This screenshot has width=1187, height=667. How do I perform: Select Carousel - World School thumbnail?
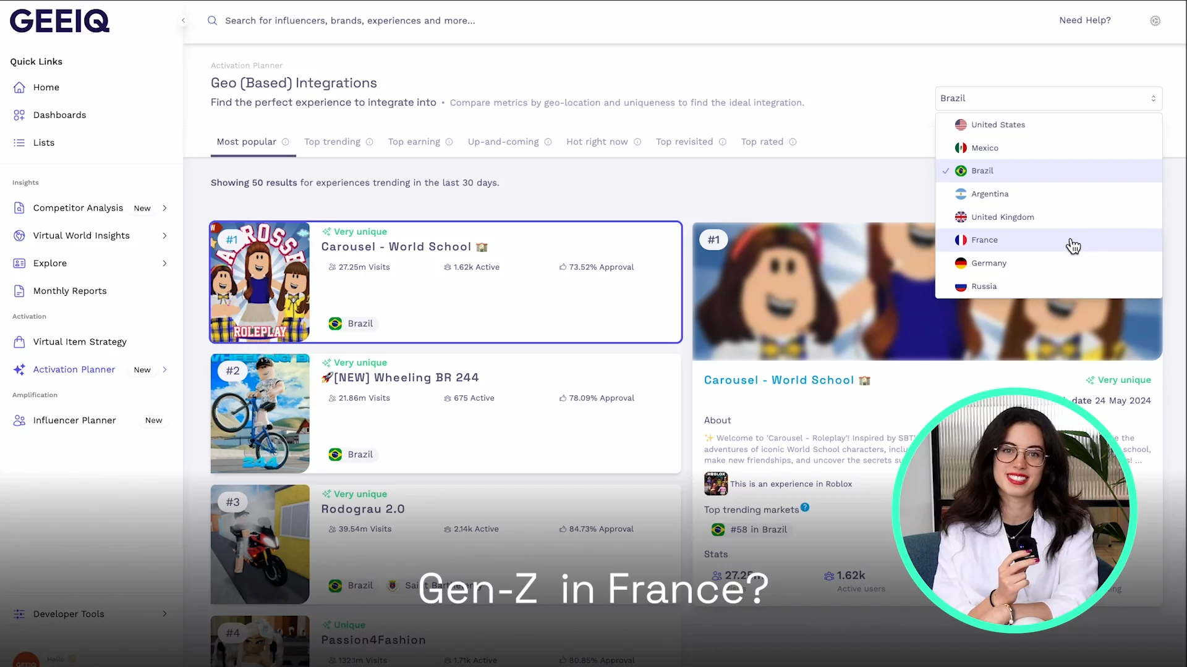click(x=260, y=282)
